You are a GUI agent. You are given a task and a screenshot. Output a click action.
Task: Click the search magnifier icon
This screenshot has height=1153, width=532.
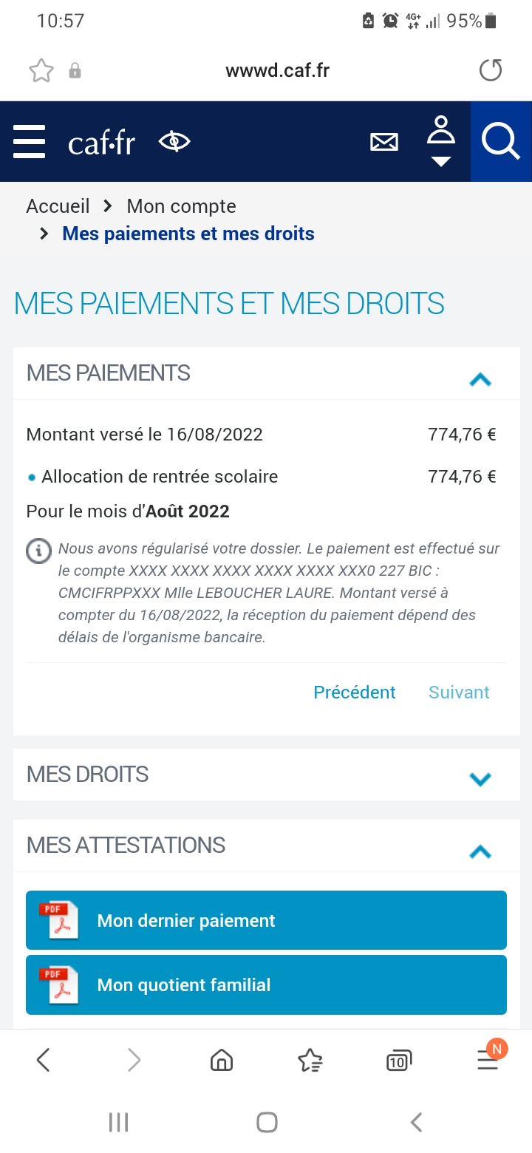pyautogui.click(x=501, y=141)
